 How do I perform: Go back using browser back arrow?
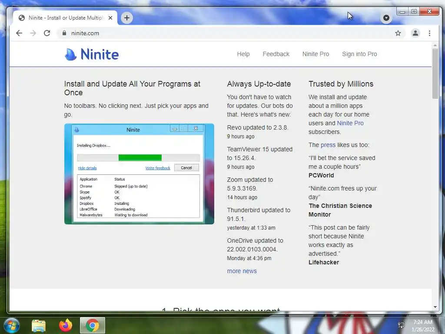click(19, 33)
